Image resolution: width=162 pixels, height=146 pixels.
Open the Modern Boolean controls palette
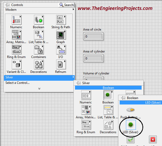[x=39, y=20]
